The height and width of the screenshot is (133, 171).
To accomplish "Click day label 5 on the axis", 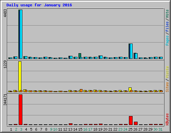I will click(31, 129).
